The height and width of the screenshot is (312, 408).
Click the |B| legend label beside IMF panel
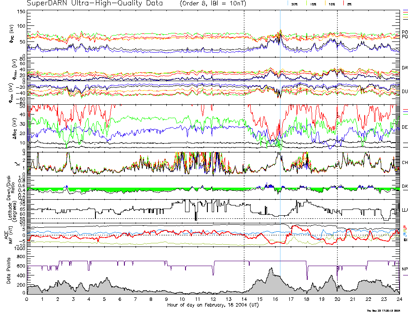click(x=404, y=239)
